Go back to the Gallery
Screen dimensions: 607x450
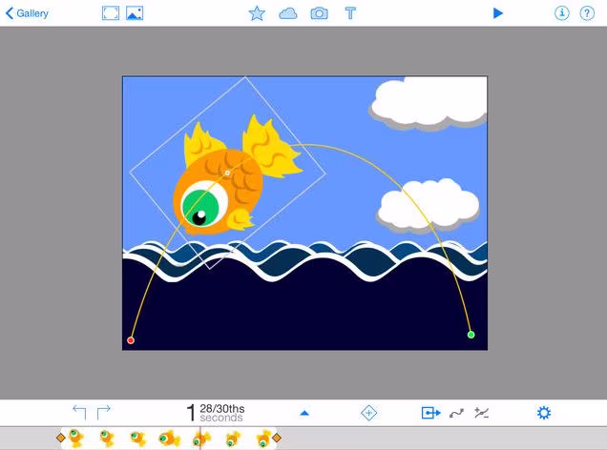[27, 13]
